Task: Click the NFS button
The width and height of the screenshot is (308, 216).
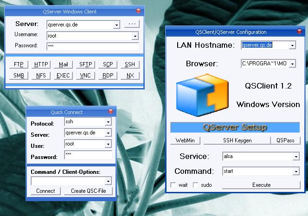Action: (x=41, y=76)
